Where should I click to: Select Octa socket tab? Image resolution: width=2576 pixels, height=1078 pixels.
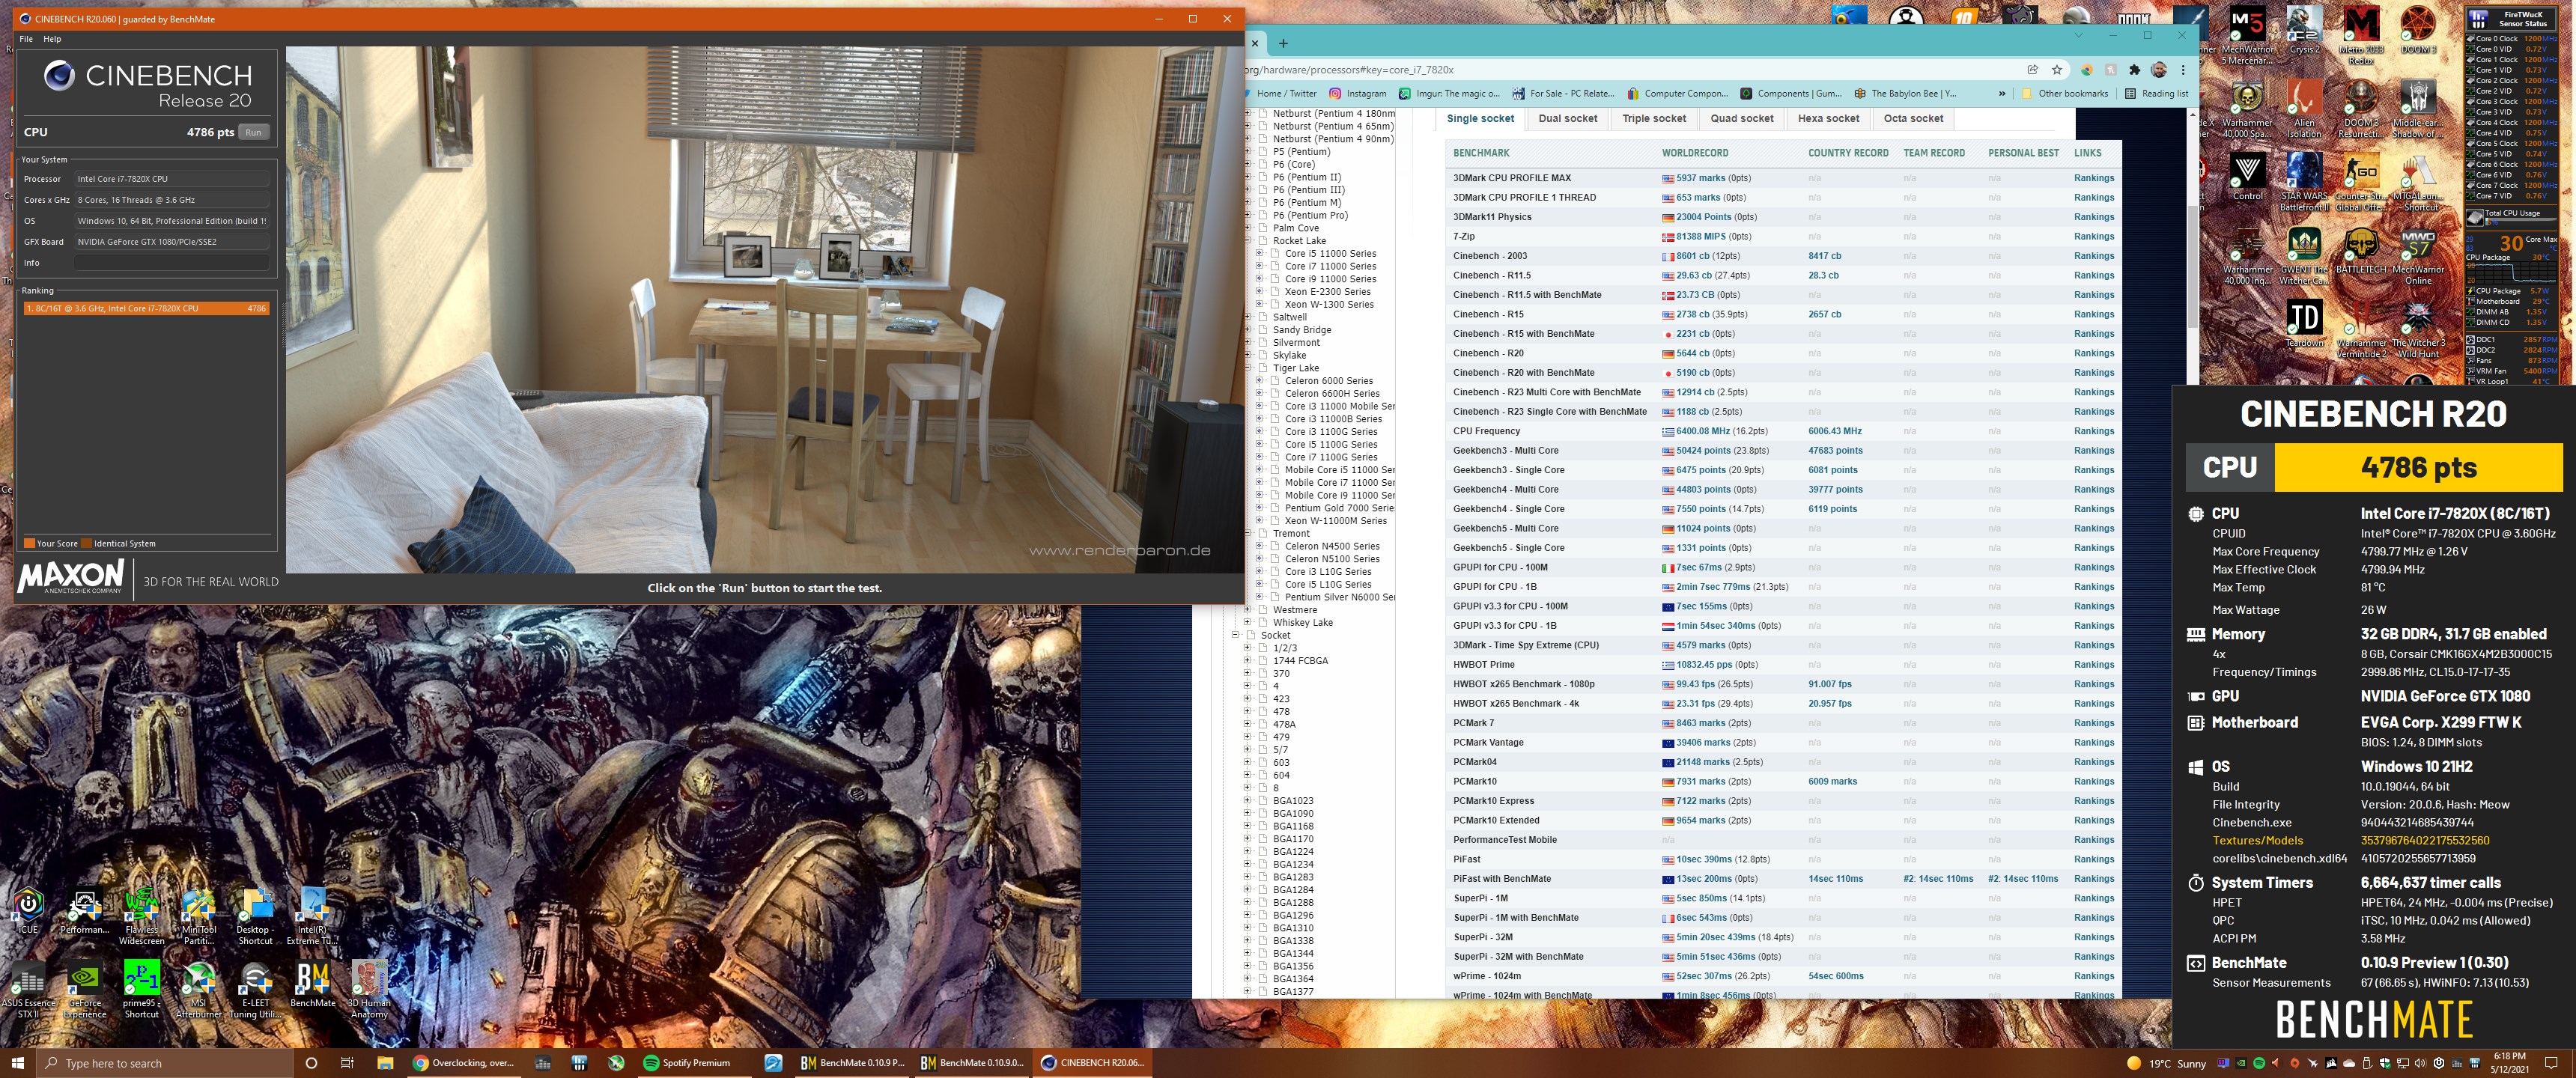(x=1913, y=119)
